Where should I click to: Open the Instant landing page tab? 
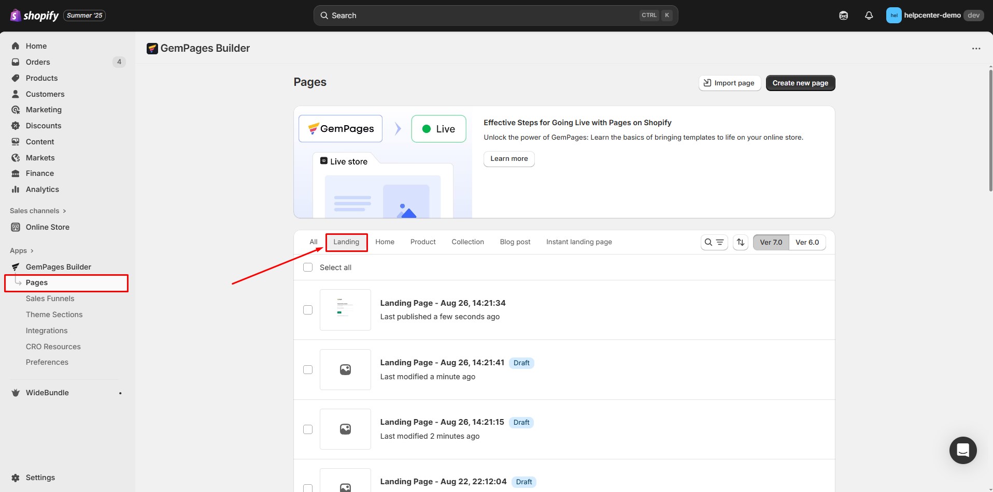579,242
